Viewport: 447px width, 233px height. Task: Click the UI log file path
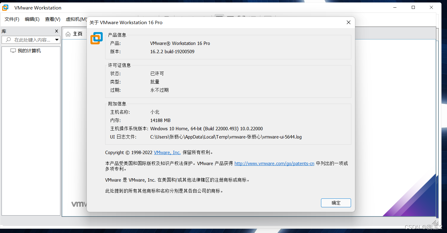226,137
